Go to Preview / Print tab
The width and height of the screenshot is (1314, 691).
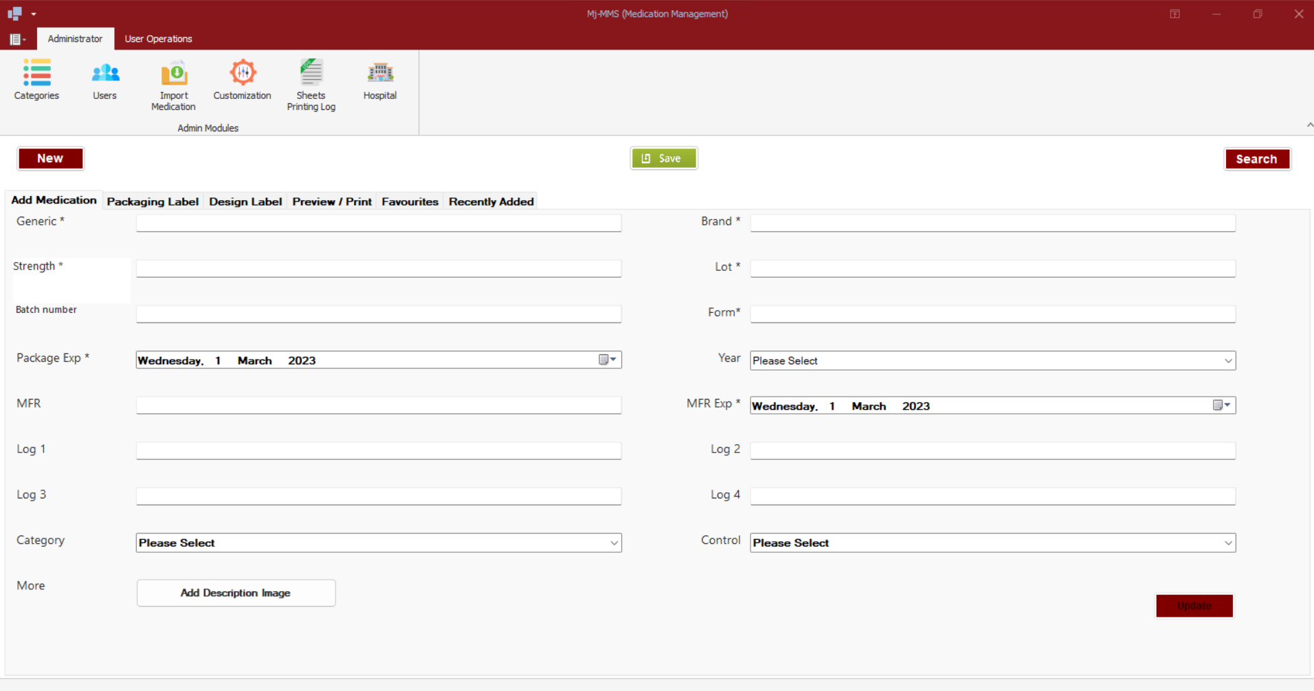tap(332, 201)
